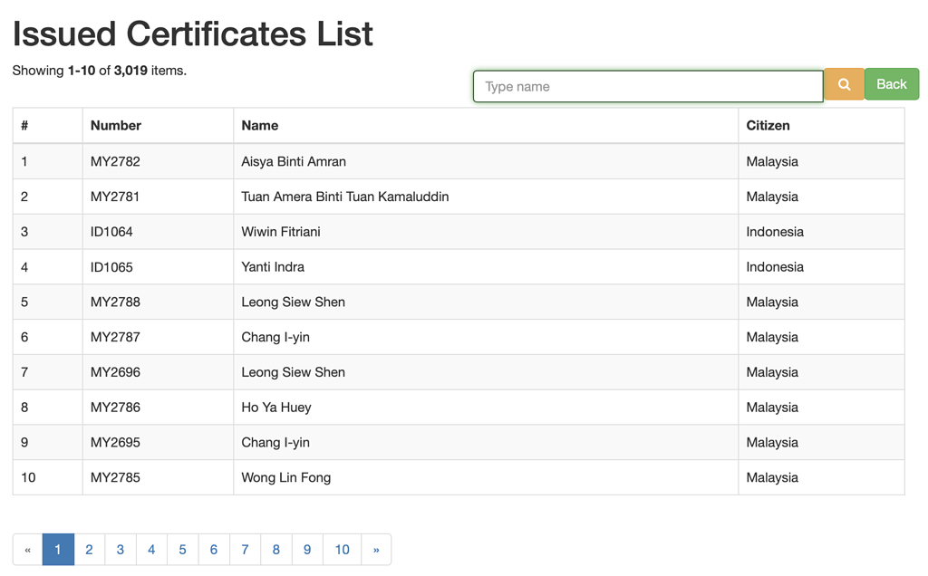Go to page 2 of results

[89, 549]
